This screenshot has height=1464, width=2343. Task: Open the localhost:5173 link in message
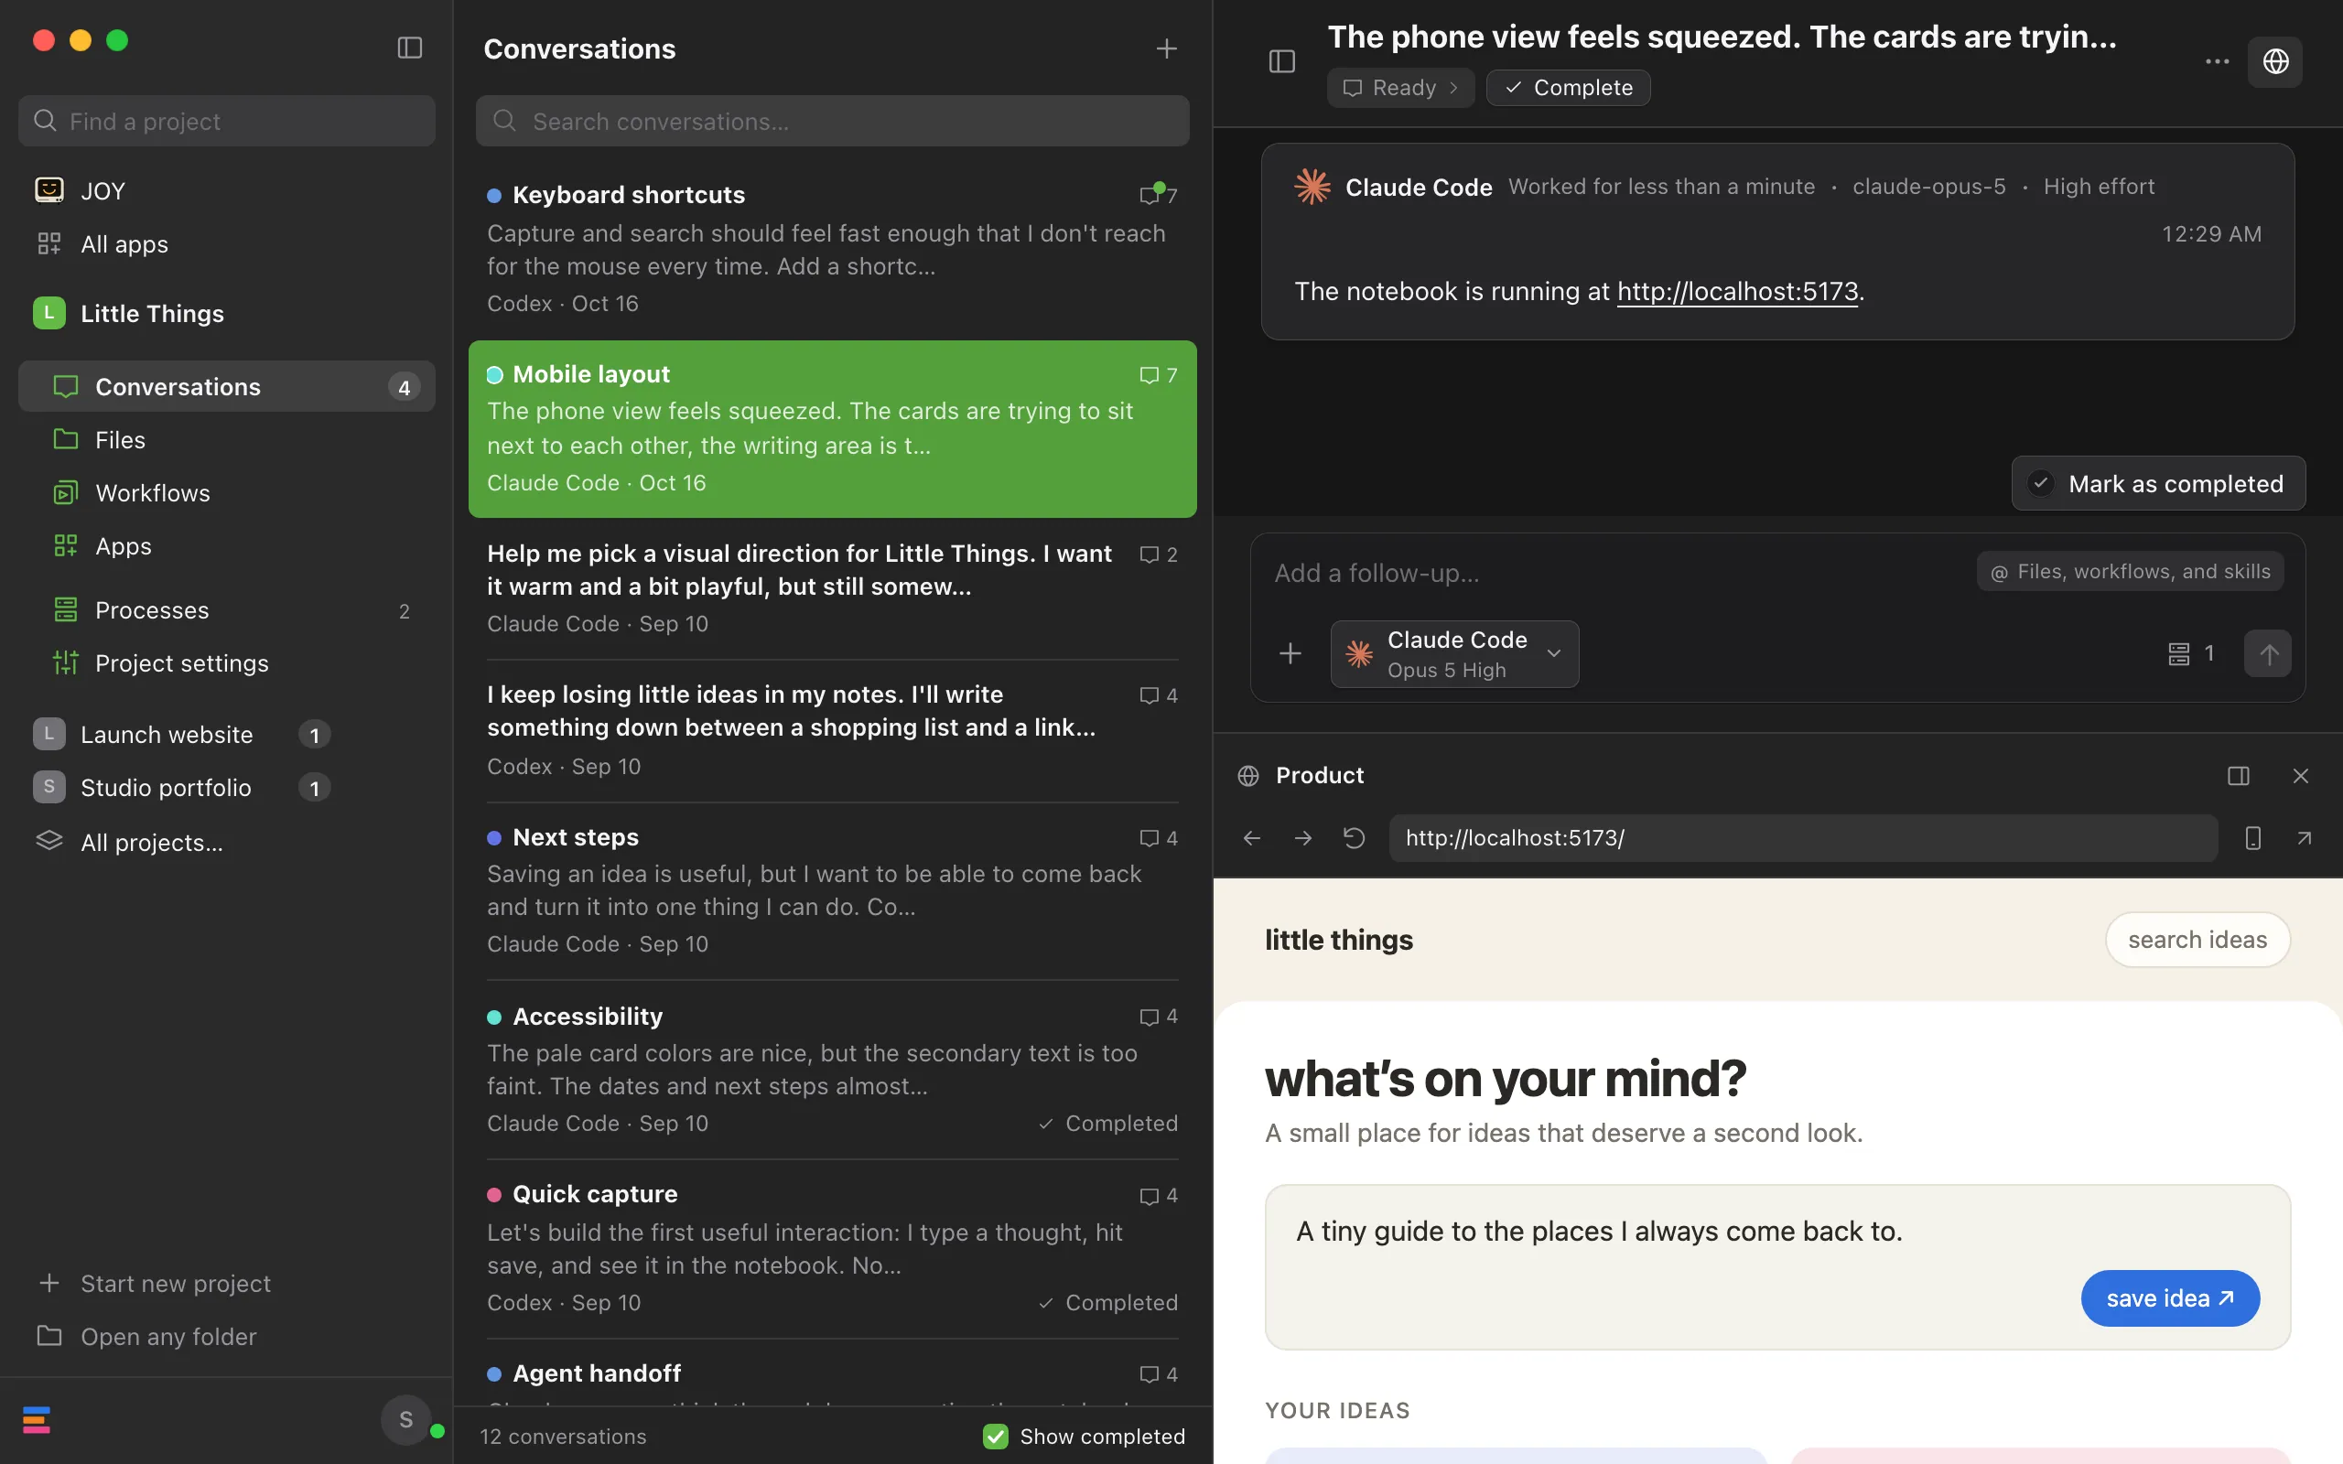[x=1737, y=292]
